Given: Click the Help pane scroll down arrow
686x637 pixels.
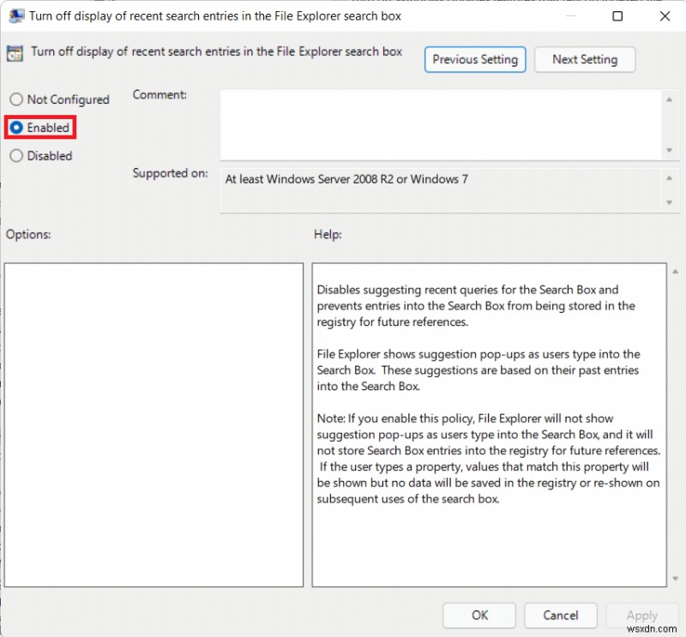Looking at the screenshot, I should [675, 579].
